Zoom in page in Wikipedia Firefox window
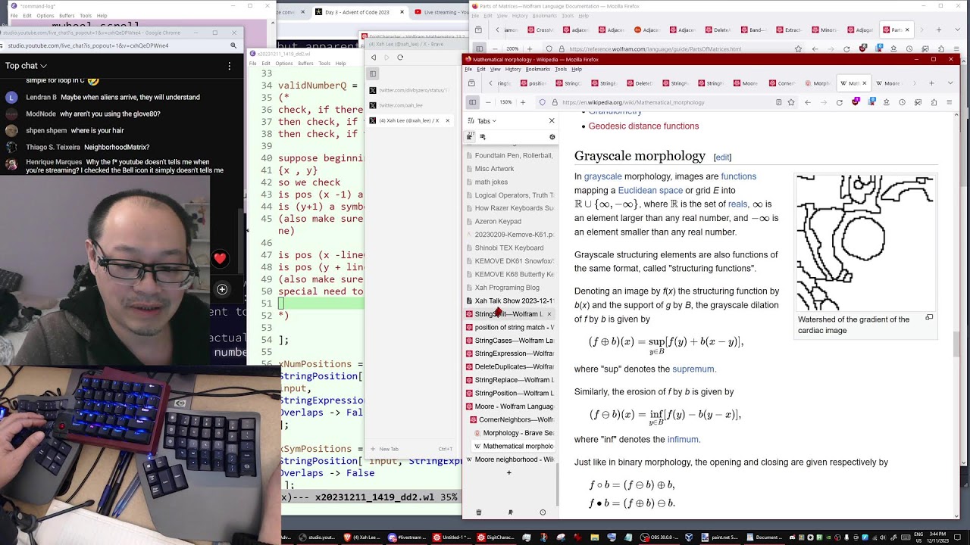The image size is (970, 545). click(522, 102)
